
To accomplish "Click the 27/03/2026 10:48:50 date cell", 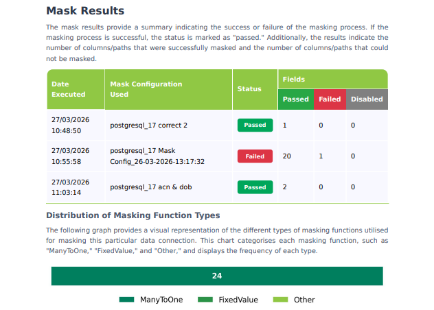I will pos(70,125).
